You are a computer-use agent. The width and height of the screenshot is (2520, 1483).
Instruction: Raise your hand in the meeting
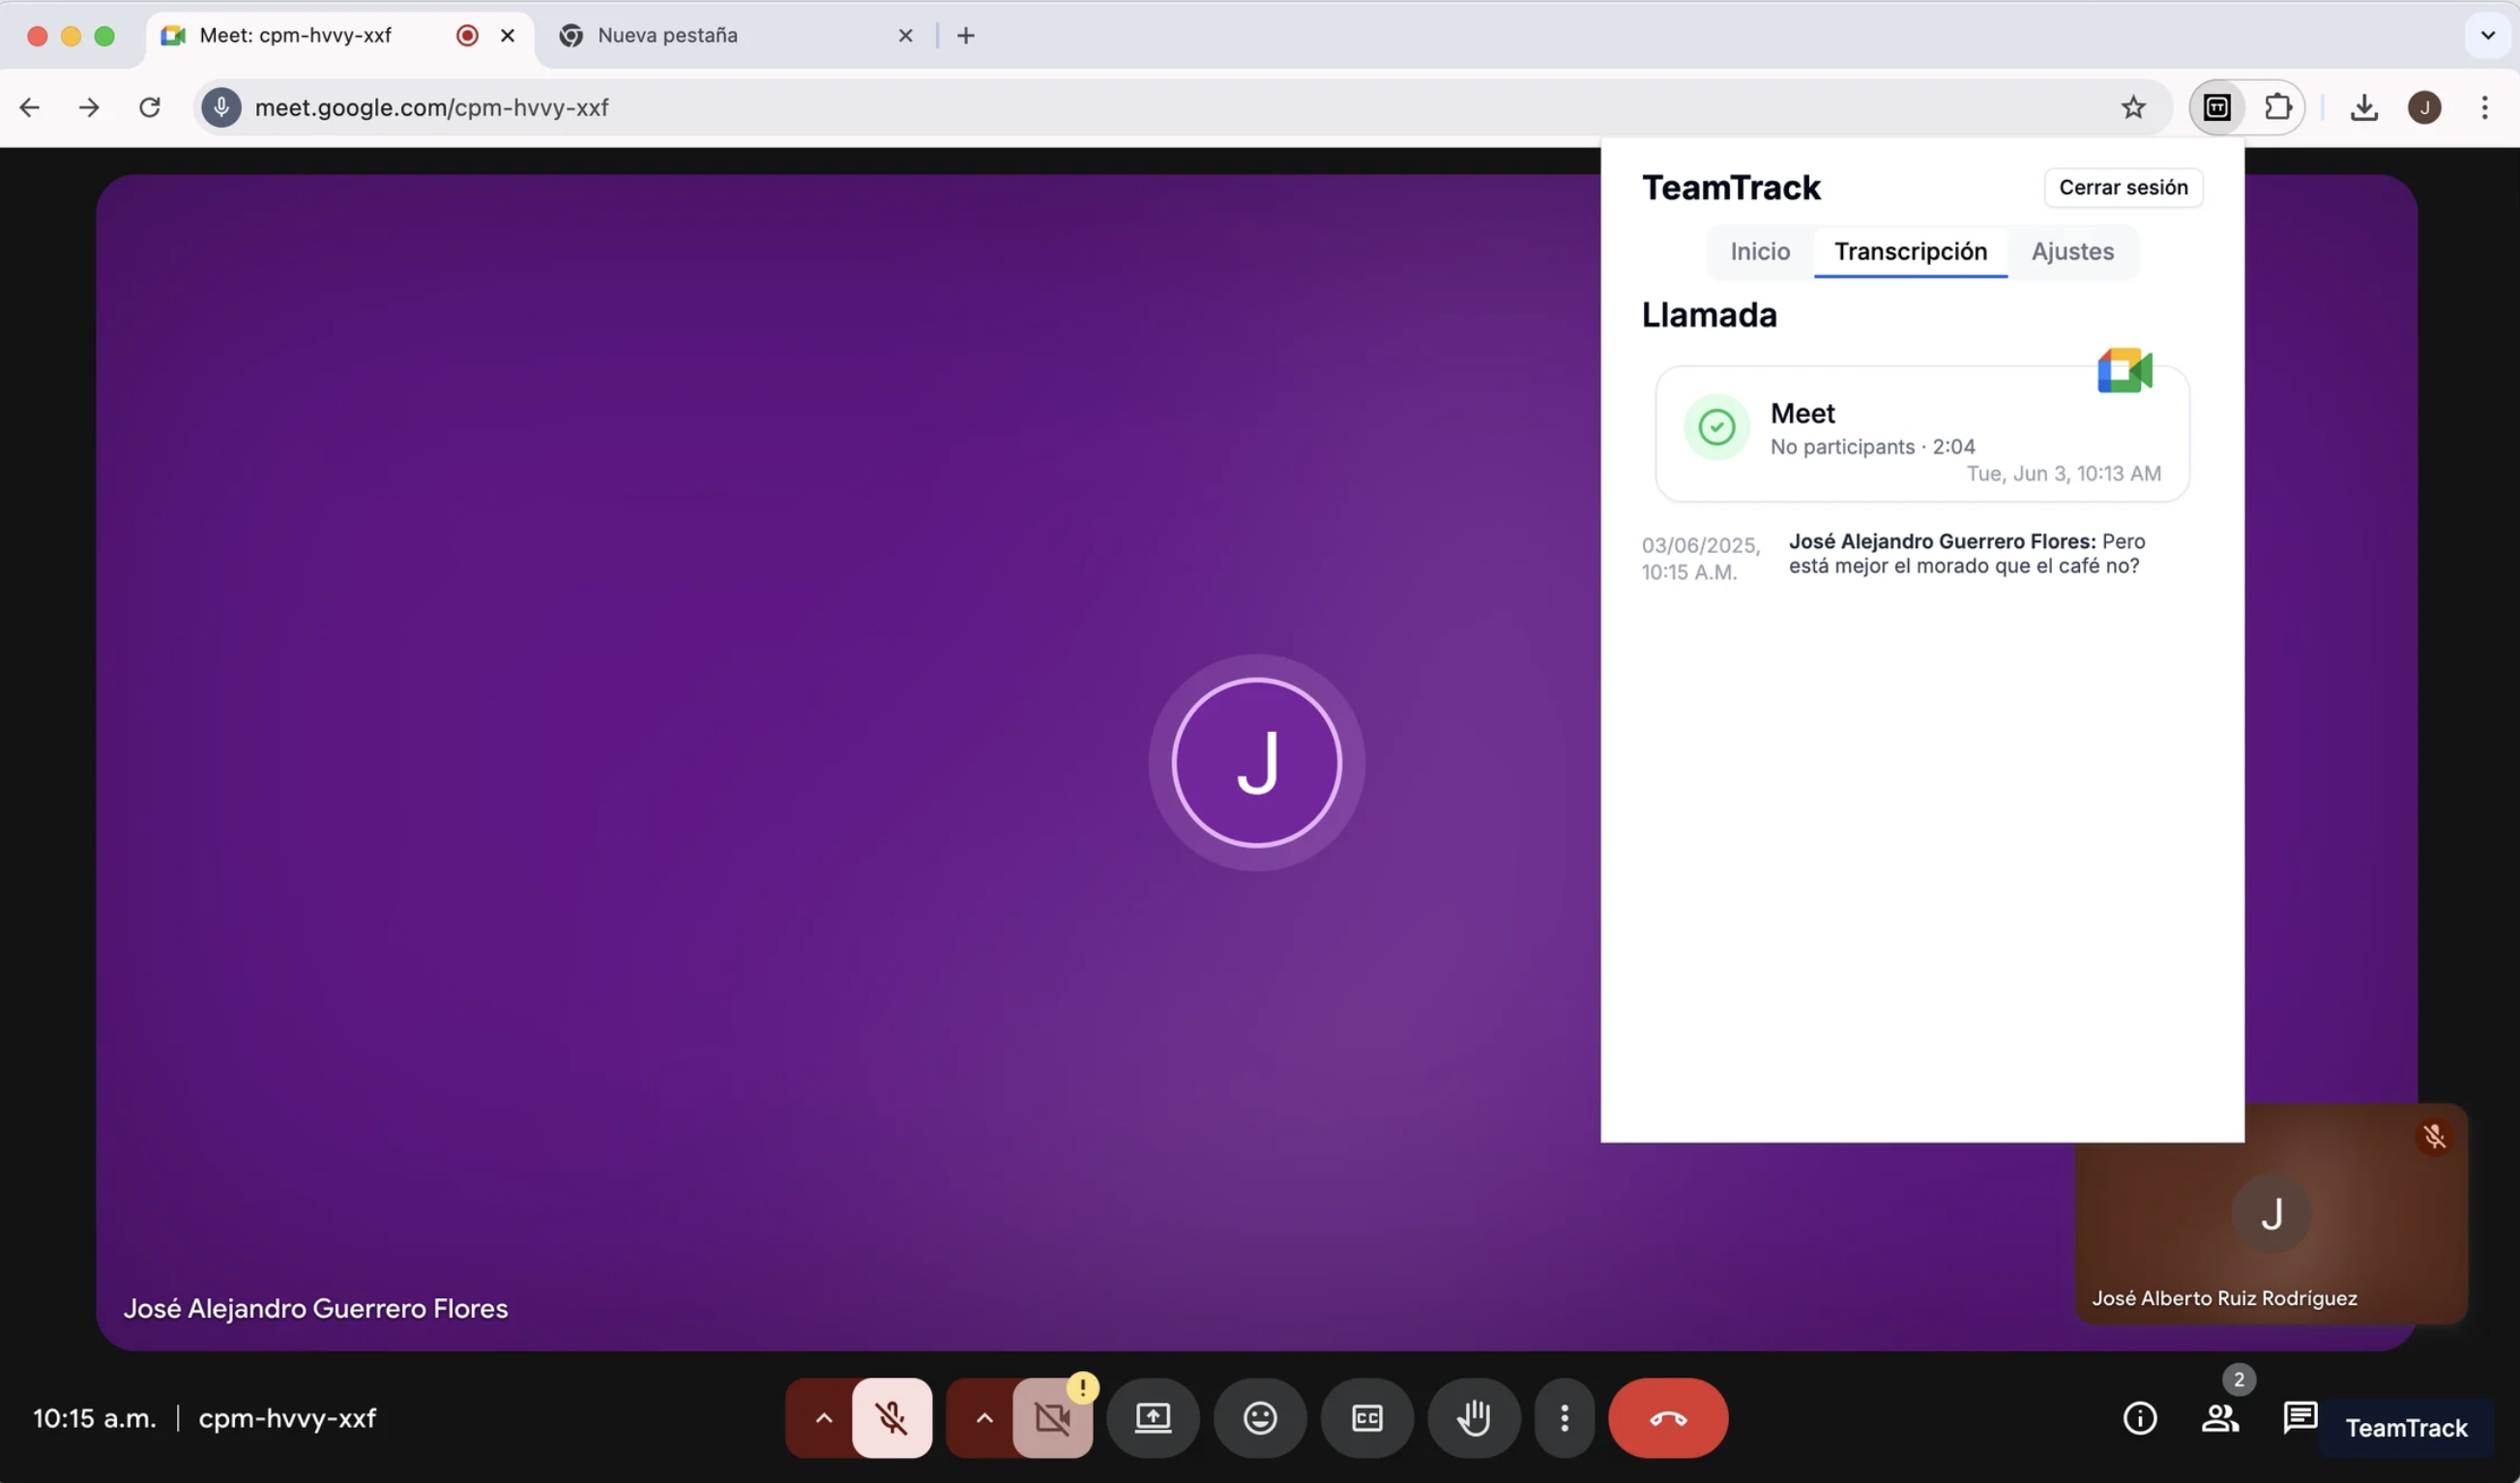point(1474,1417)
